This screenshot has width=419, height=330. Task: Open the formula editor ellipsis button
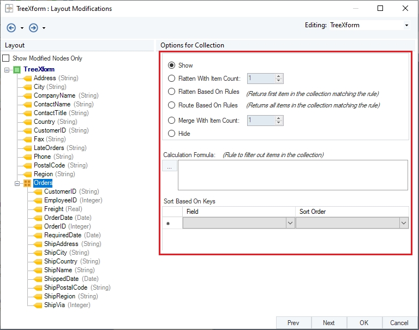click(x=169, y=167)
